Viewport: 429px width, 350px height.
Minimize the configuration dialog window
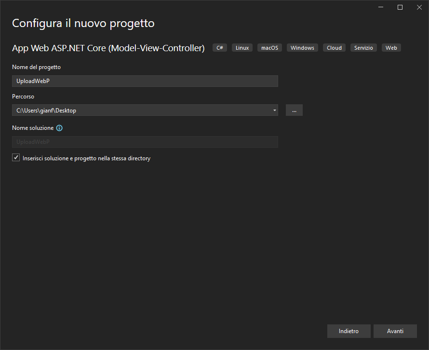click(381, 7)
